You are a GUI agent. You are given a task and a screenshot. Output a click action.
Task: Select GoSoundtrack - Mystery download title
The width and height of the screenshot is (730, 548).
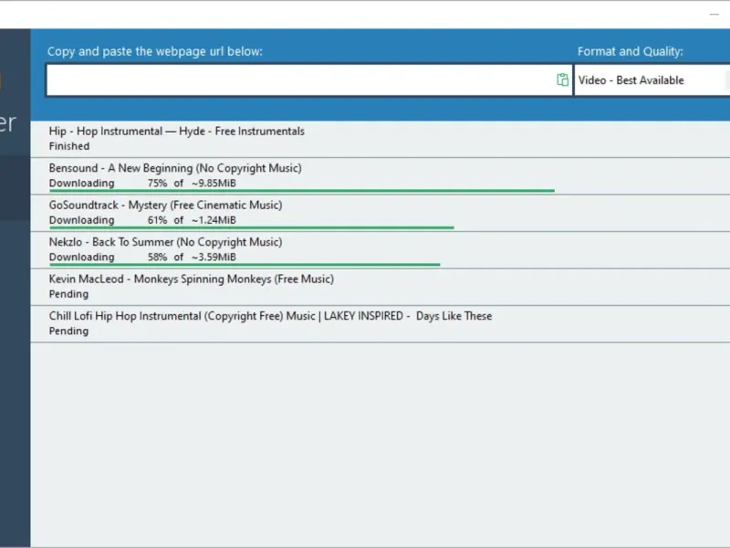[x=165, y=205]
